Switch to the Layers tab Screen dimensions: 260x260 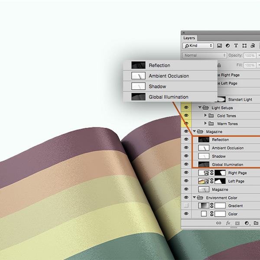click(x=189, y=38)
